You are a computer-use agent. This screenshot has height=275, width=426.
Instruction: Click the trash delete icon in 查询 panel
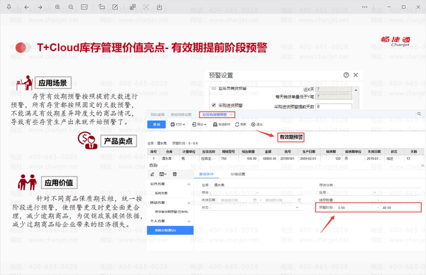click(x=175, y=174)
